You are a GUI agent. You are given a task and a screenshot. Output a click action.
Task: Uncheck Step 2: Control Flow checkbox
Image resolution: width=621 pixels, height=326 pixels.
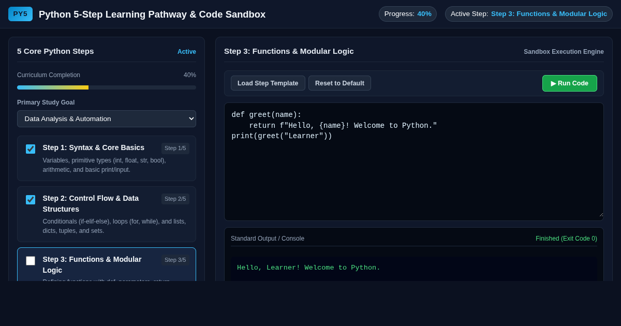(x=31, y=200)
